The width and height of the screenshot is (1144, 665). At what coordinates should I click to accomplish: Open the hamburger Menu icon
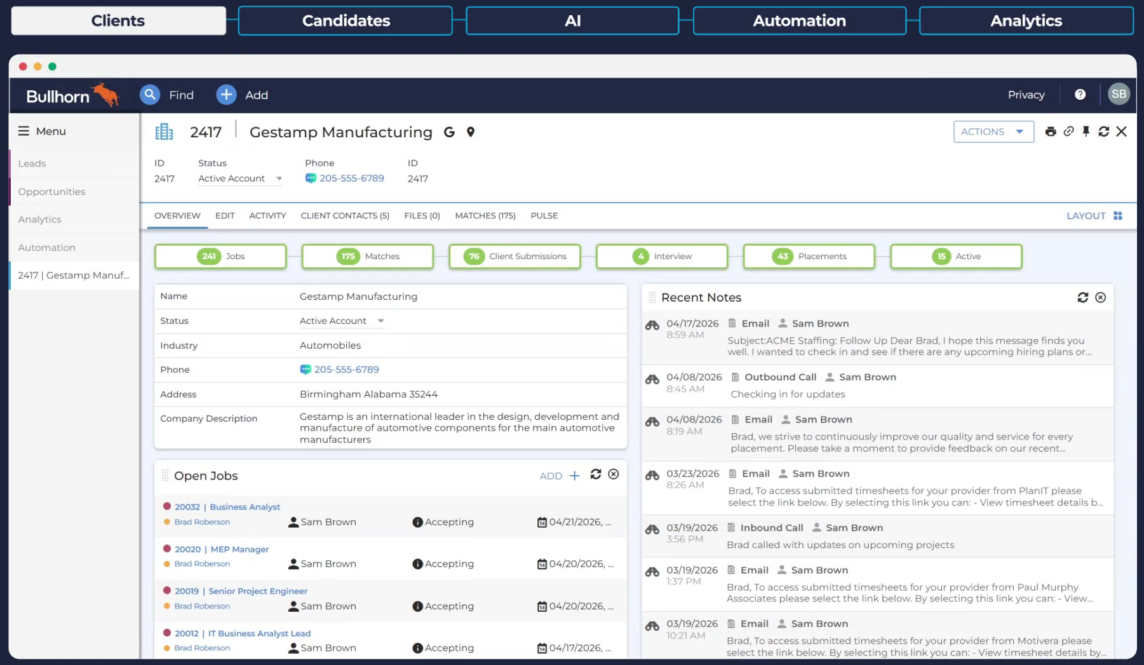(x=24, y=131)
